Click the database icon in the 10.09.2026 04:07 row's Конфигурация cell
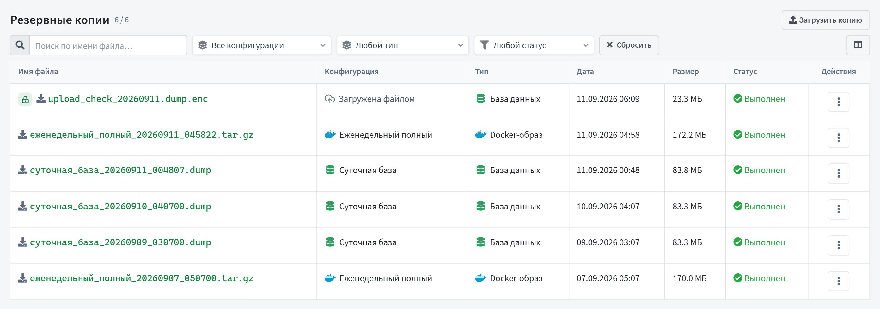This screenshot has width=880, height=309. point(330,206)
